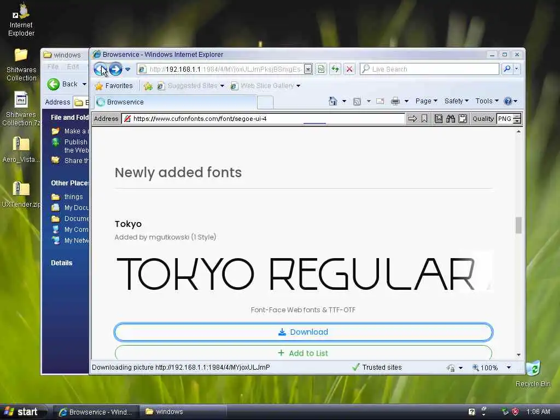Click the Browservice clipboard icon

(463, 119)
